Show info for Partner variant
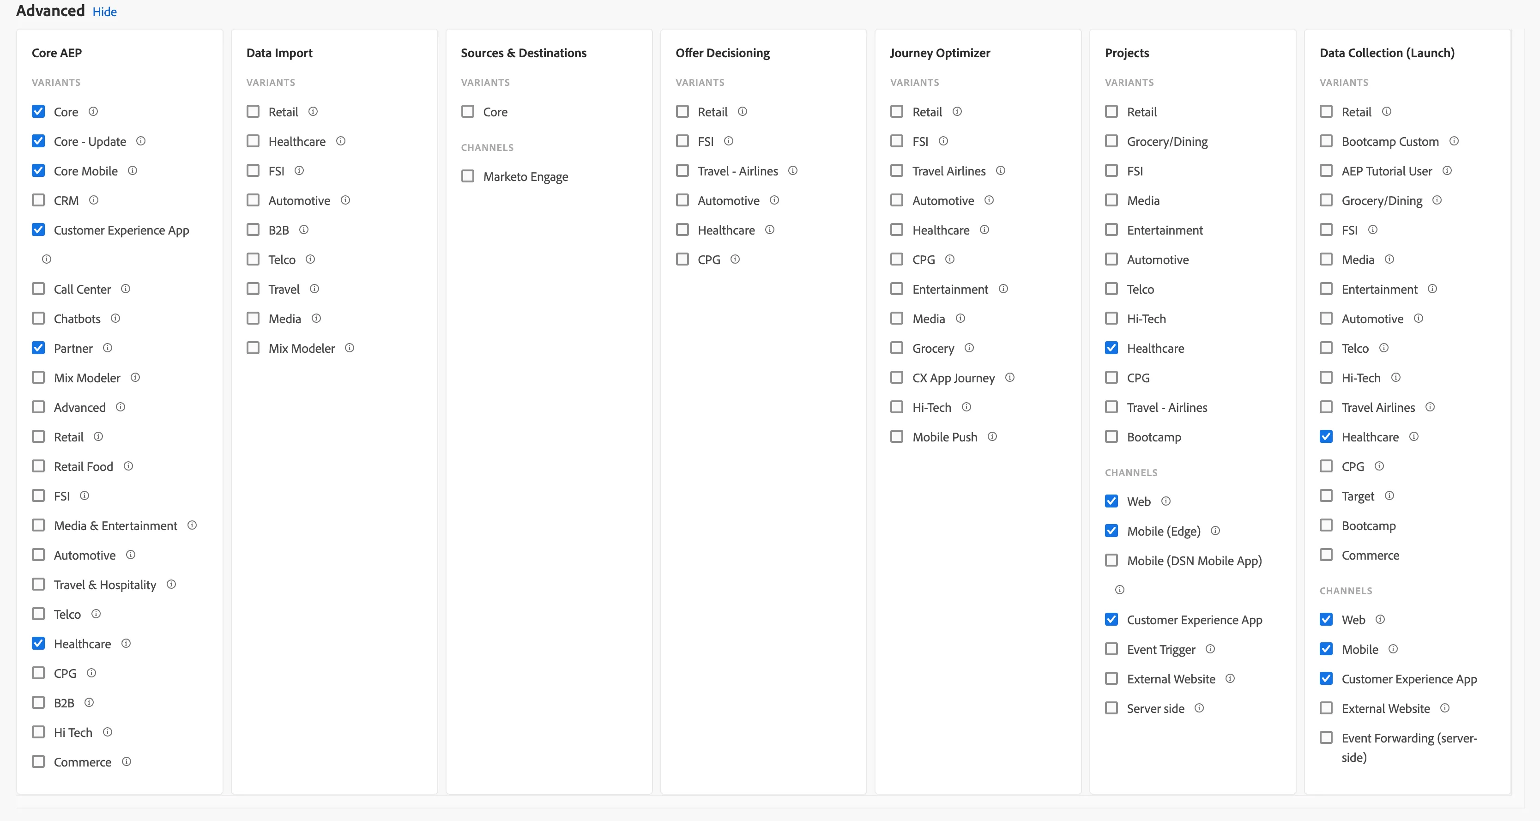Screen dimensions: 1540x821 pos(108,347)
